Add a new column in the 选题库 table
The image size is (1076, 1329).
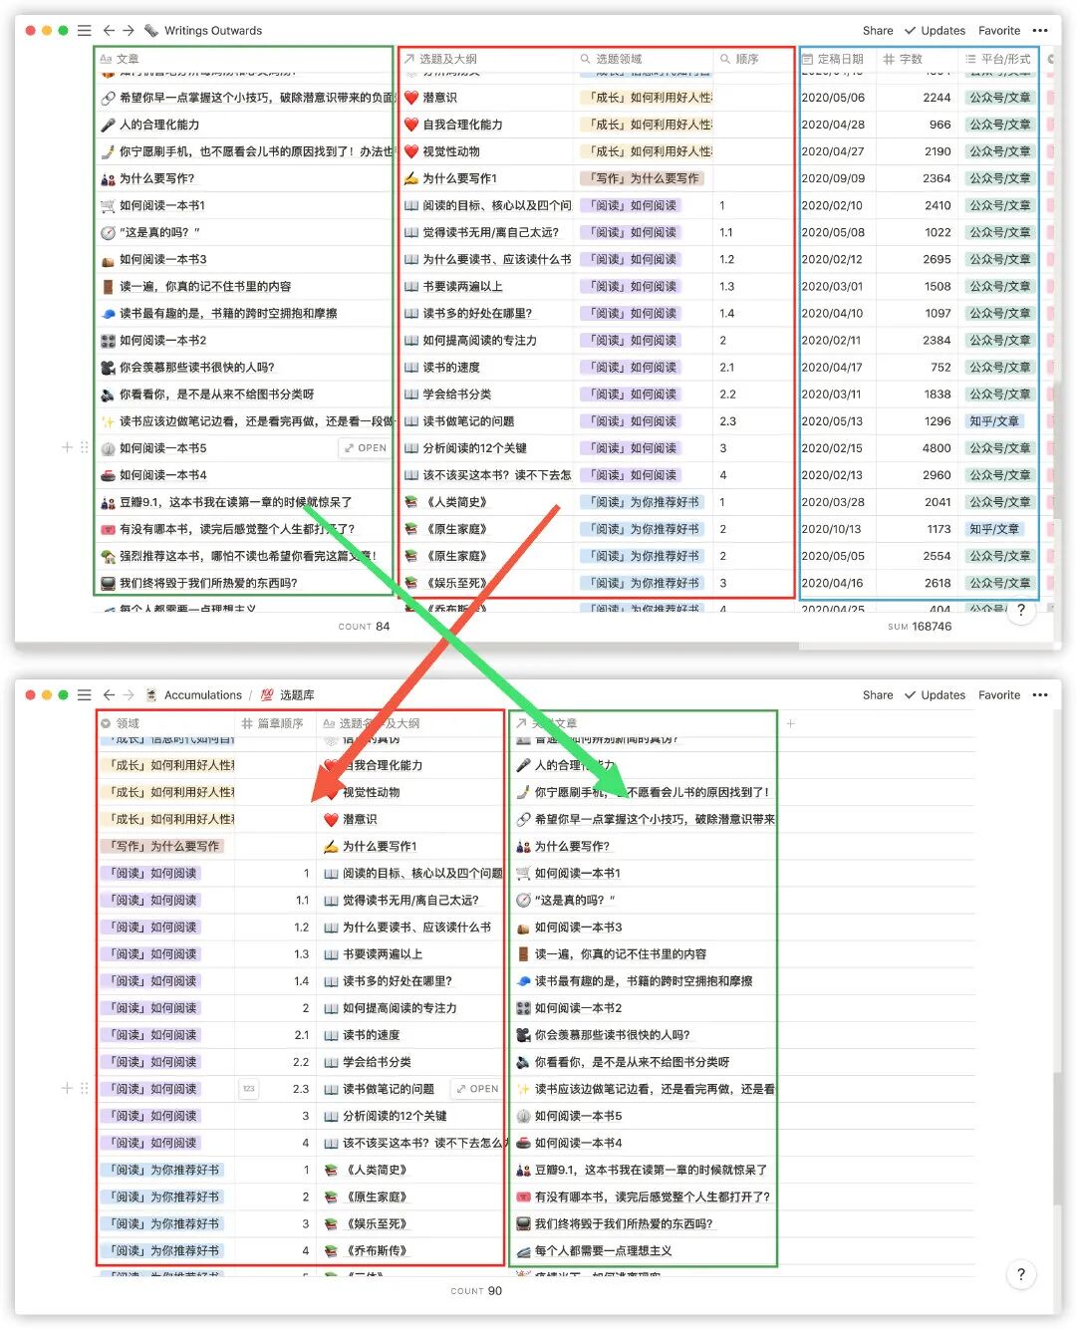point(791,723)
